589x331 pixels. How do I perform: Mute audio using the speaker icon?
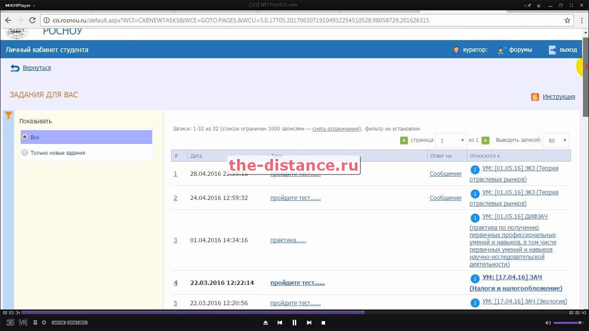point(548,322)
